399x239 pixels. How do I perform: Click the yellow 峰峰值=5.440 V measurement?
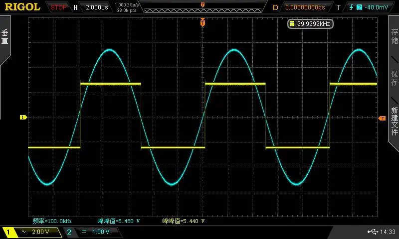coord(184,221)
